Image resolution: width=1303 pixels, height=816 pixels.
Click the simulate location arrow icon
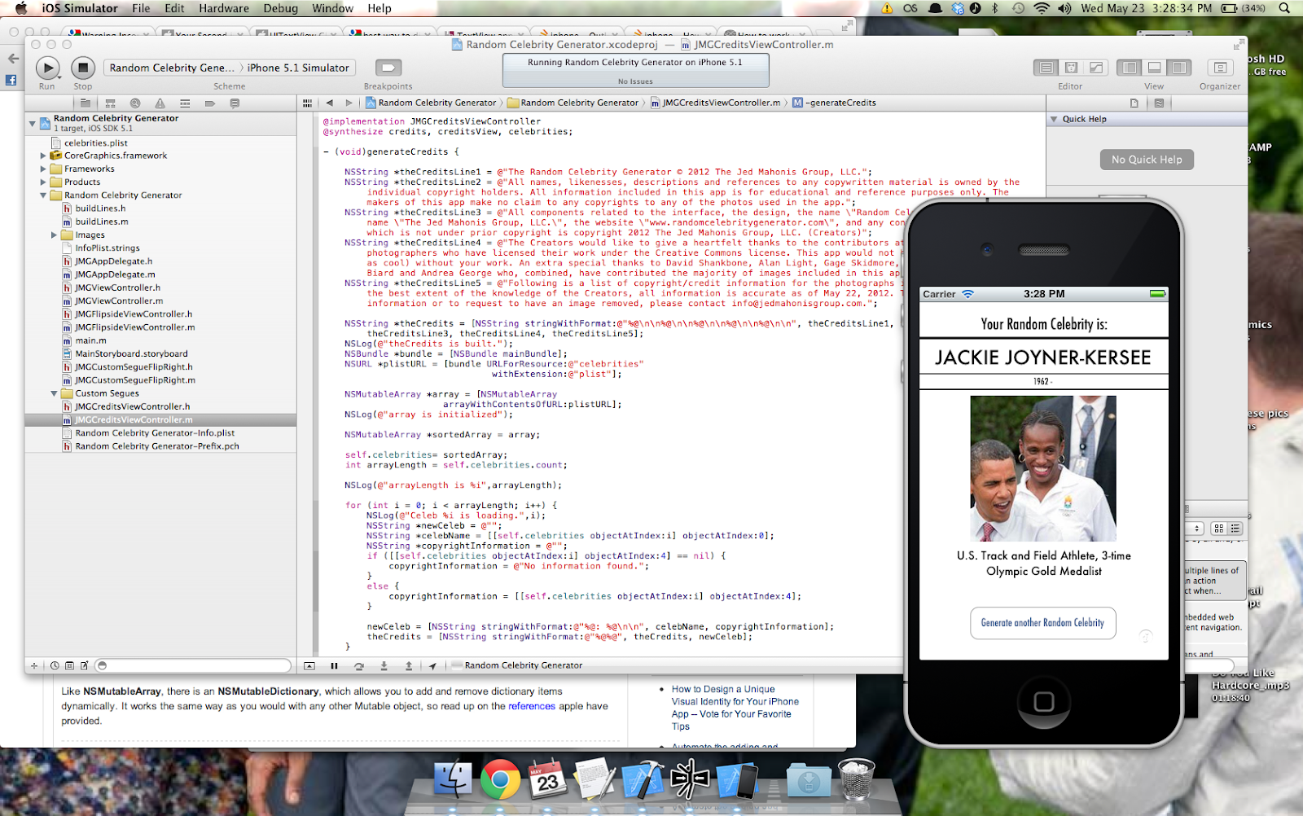pyautogui.click(x=432, y=665)
